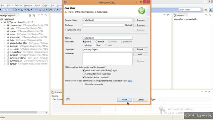
Task: Close the Outline view tab
Action: coord(186,16)
